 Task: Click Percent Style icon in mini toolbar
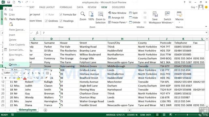point(39,73)
